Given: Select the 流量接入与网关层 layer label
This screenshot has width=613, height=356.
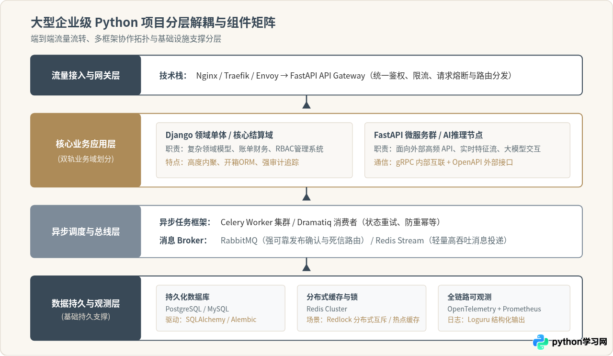Looking at the screenshot, I should [86, 76].
